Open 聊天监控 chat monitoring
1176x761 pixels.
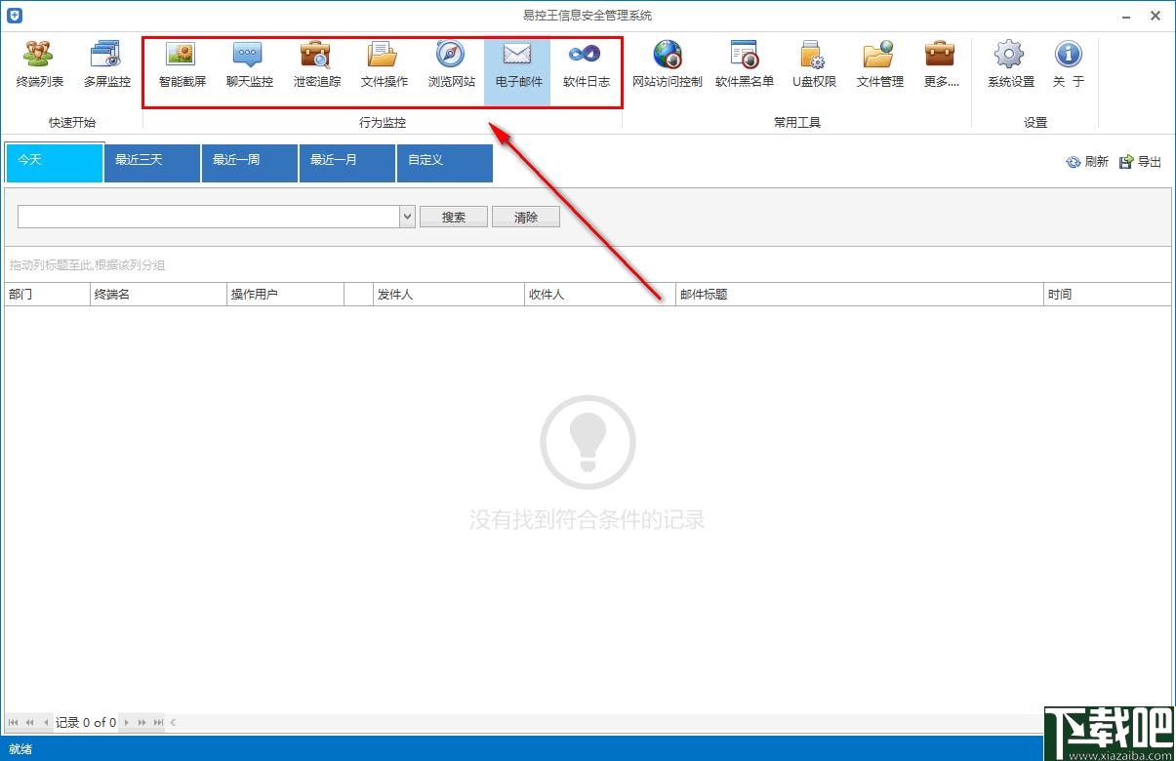click(250, 64)
